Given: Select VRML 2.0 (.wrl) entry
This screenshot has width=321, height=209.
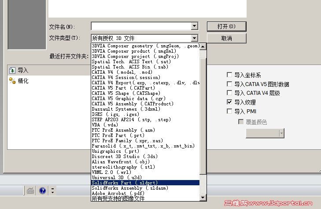Looking at the screenshot, I should [x=145, y=172].
